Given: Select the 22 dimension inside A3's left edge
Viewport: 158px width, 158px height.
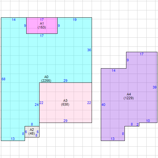Looking at the screenshot, I should click(x=41, y=103).
